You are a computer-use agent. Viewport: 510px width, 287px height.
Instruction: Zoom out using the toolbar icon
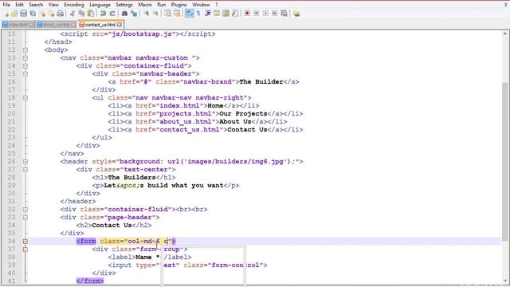[x=155, y=14]
